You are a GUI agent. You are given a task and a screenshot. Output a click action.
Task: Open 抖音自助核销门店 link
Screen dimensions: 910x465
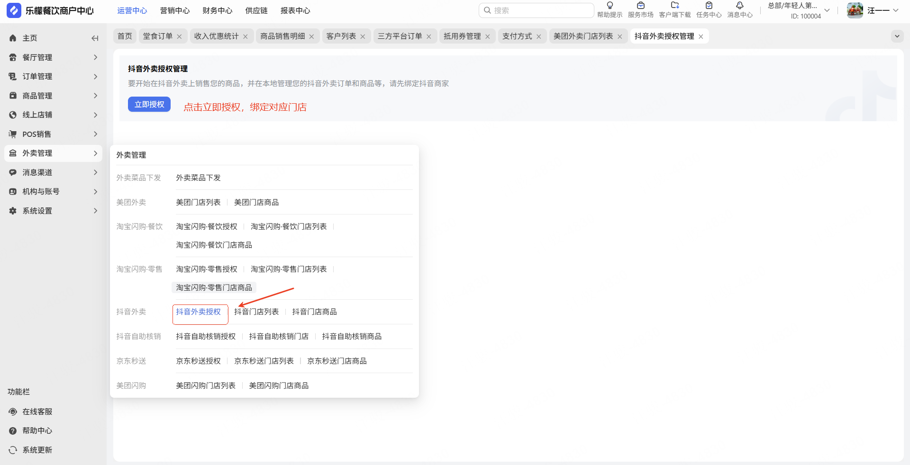[279, 337]
